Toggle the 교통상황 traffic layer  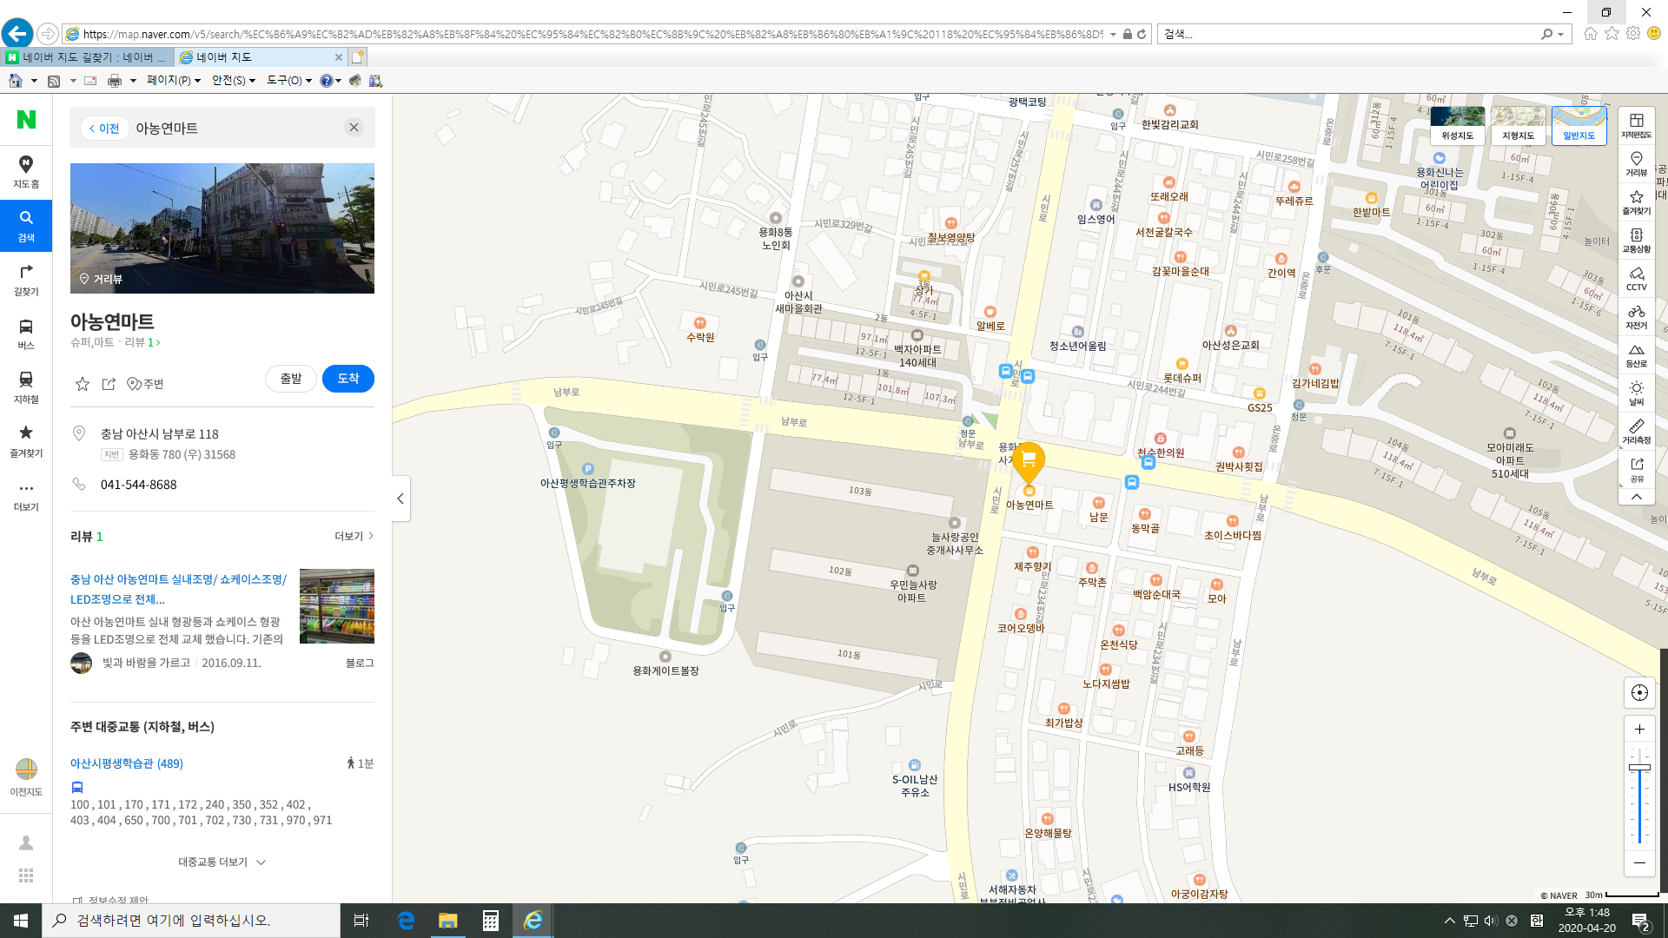click(x=1636, y=240)
